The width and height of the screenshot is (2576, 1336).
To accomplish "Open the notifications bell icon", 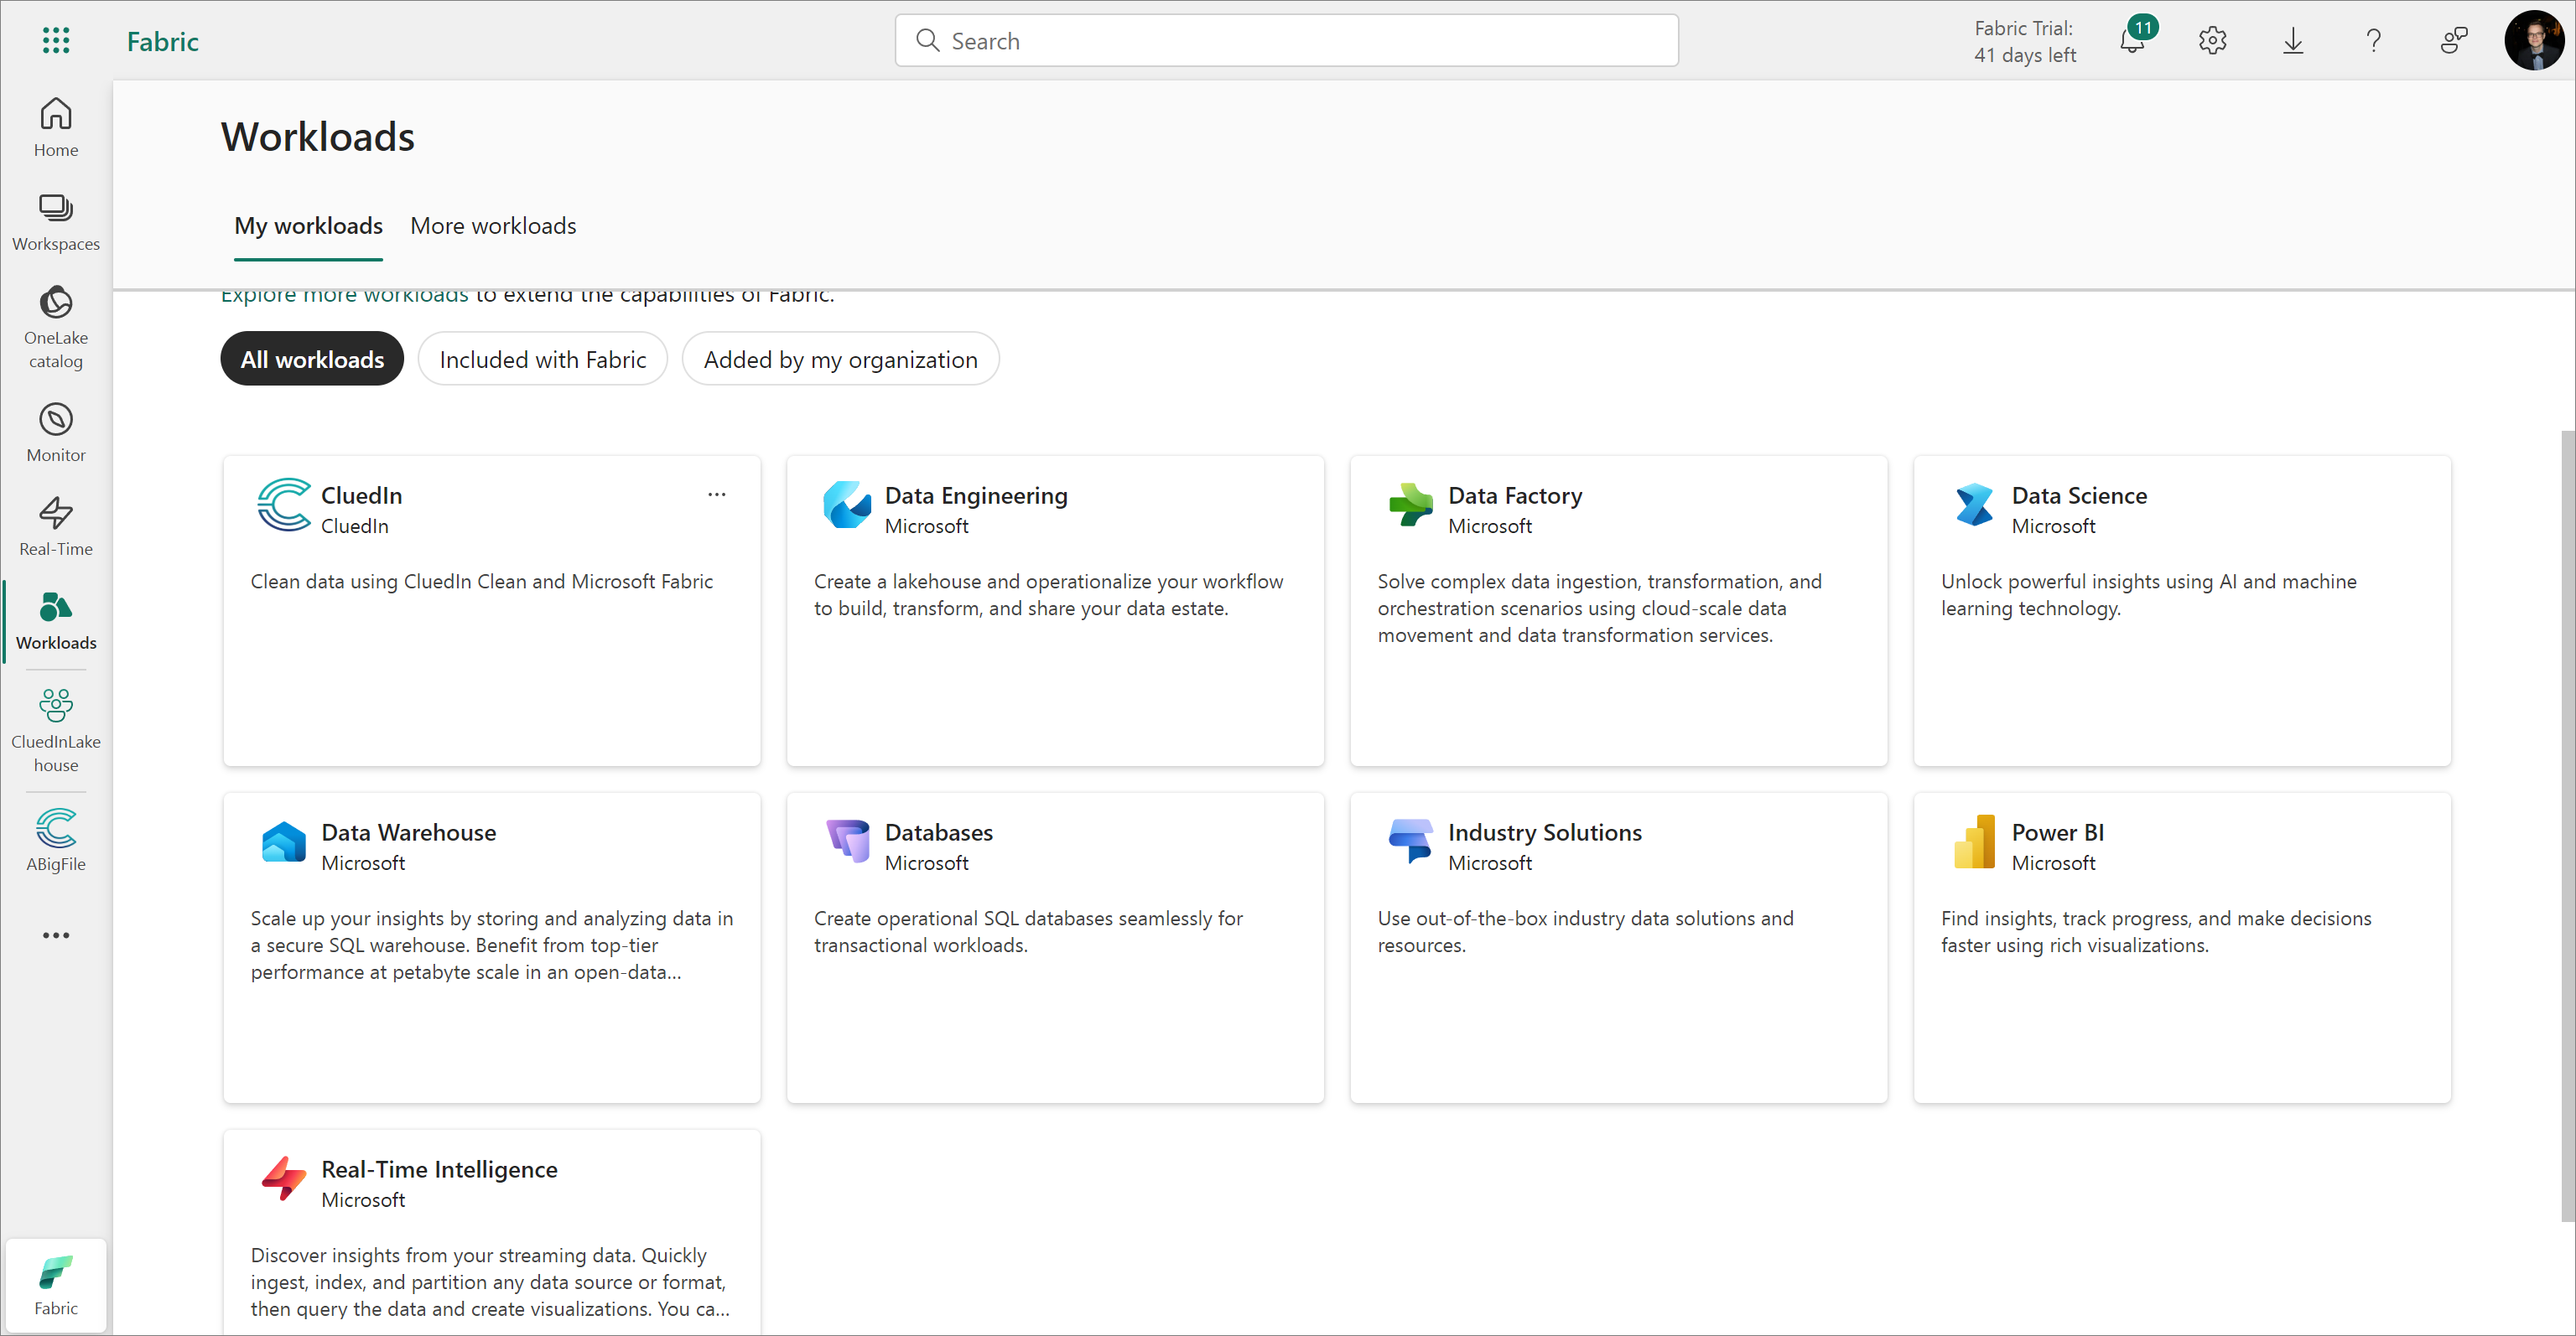I will [2131, 41].
